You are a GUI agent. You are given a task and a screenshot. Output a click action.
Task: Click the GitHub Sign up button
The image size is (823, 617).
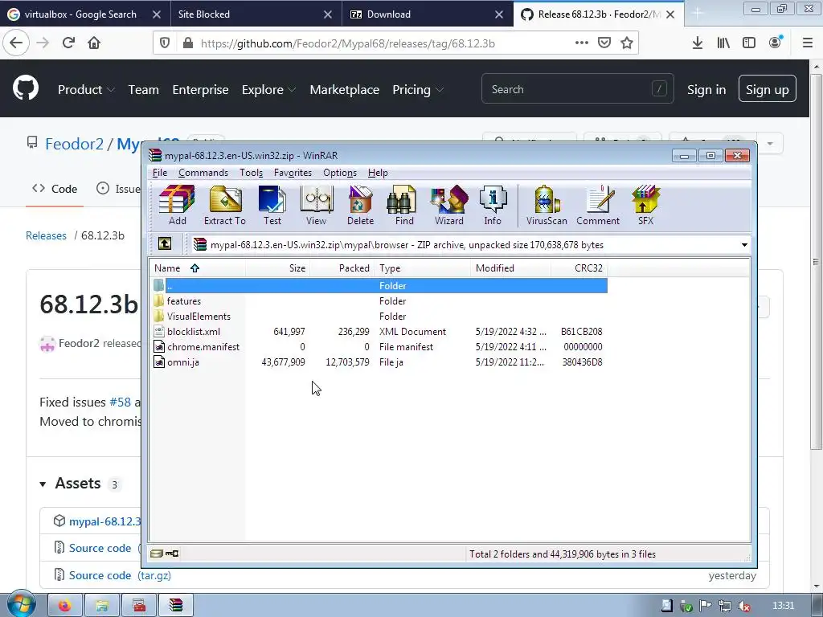767,88
